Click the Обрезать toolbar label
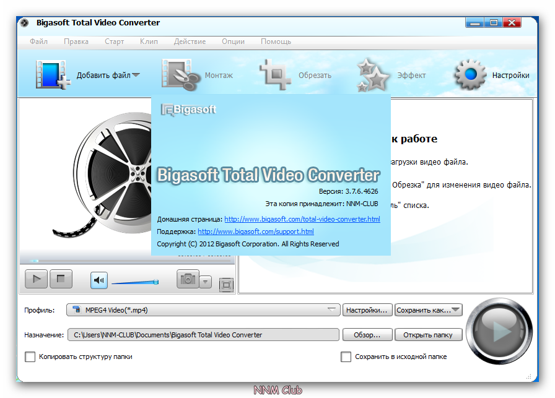 (315, 76)
